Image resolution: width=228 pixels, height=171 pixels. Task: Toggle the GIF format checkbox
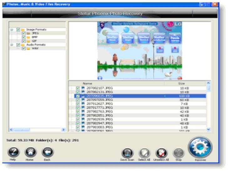24,41
